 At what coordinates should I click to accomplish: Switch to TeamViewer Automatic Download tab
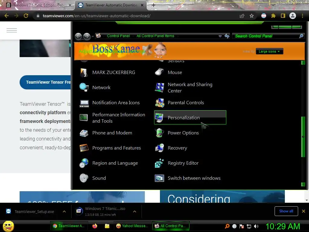[x=111, y=5]
